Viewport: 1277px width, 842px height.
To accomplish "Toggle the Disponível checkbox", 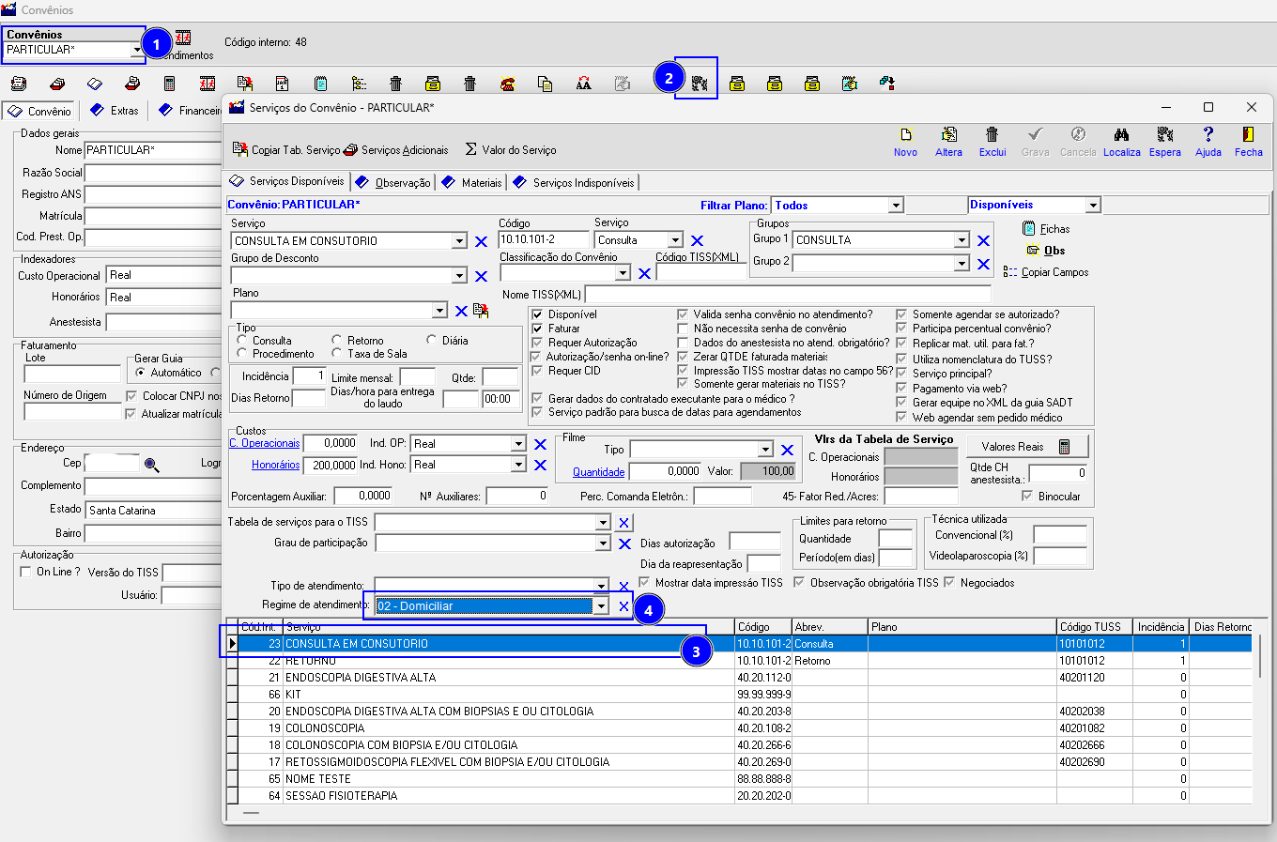I will pyautogui.click(x=537, y=314).
